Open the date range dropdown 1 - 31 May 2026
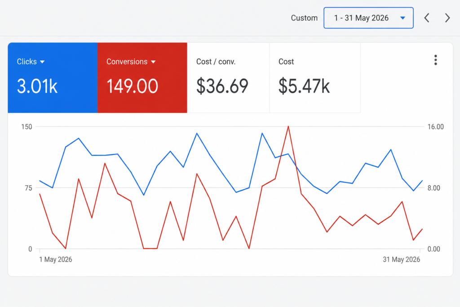This screenshot has width=460, height=307. [368, 18]
